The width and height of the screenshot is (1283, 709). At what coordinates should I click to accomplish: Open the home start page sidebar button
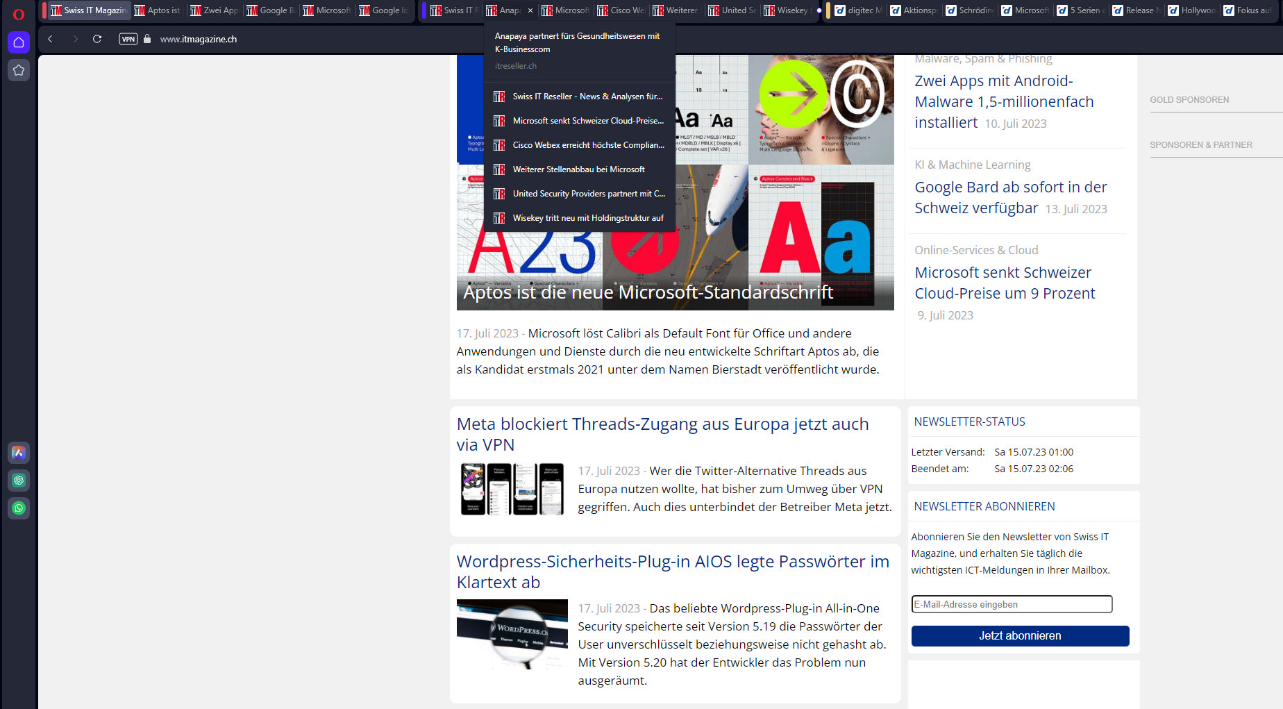click(x=19, y=42)
